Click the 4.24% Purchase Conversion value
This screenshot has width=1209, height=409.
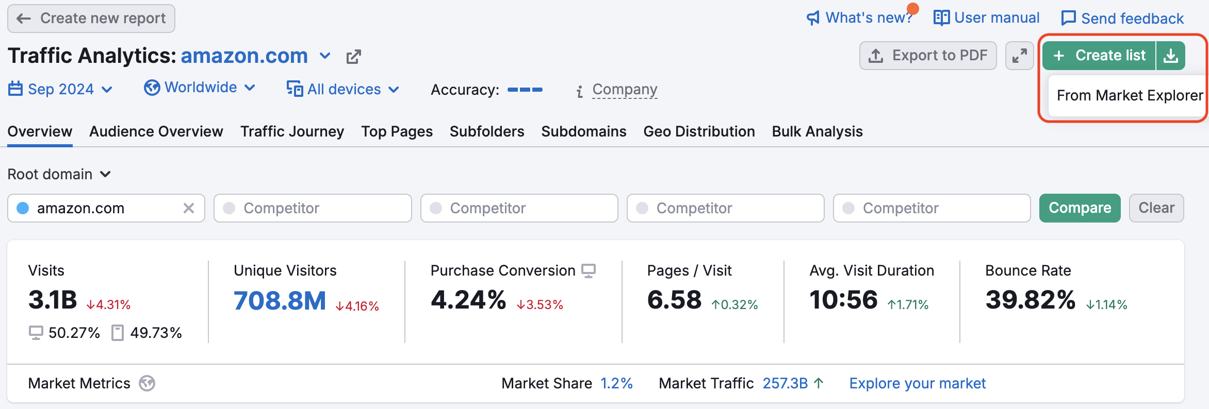[x=468, y=300]
